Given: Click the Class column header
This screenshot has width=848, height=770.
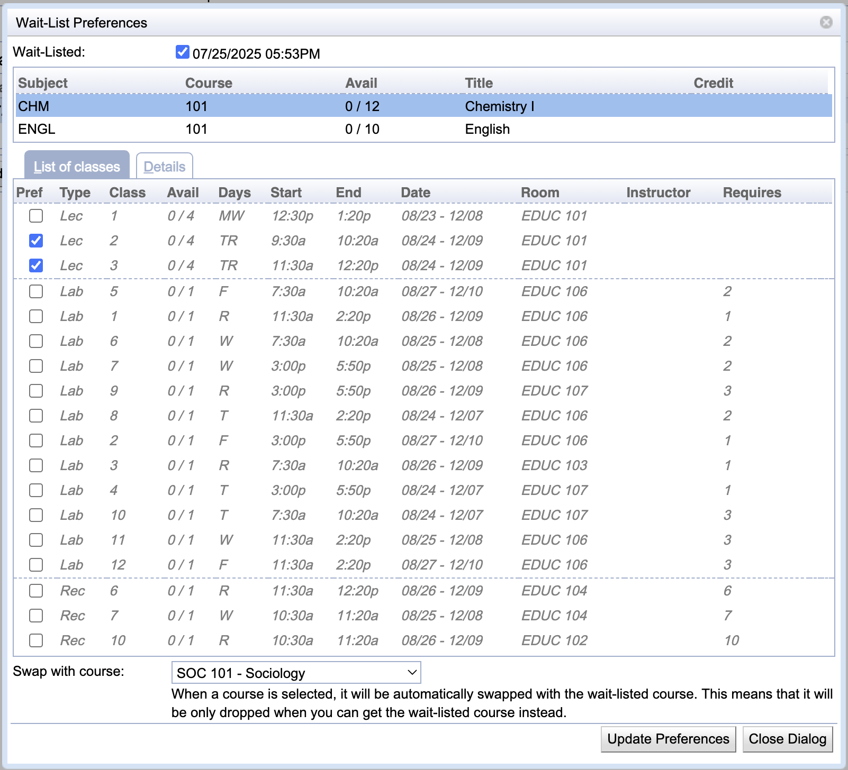Looking at the screenshot, I should [127, 192].
